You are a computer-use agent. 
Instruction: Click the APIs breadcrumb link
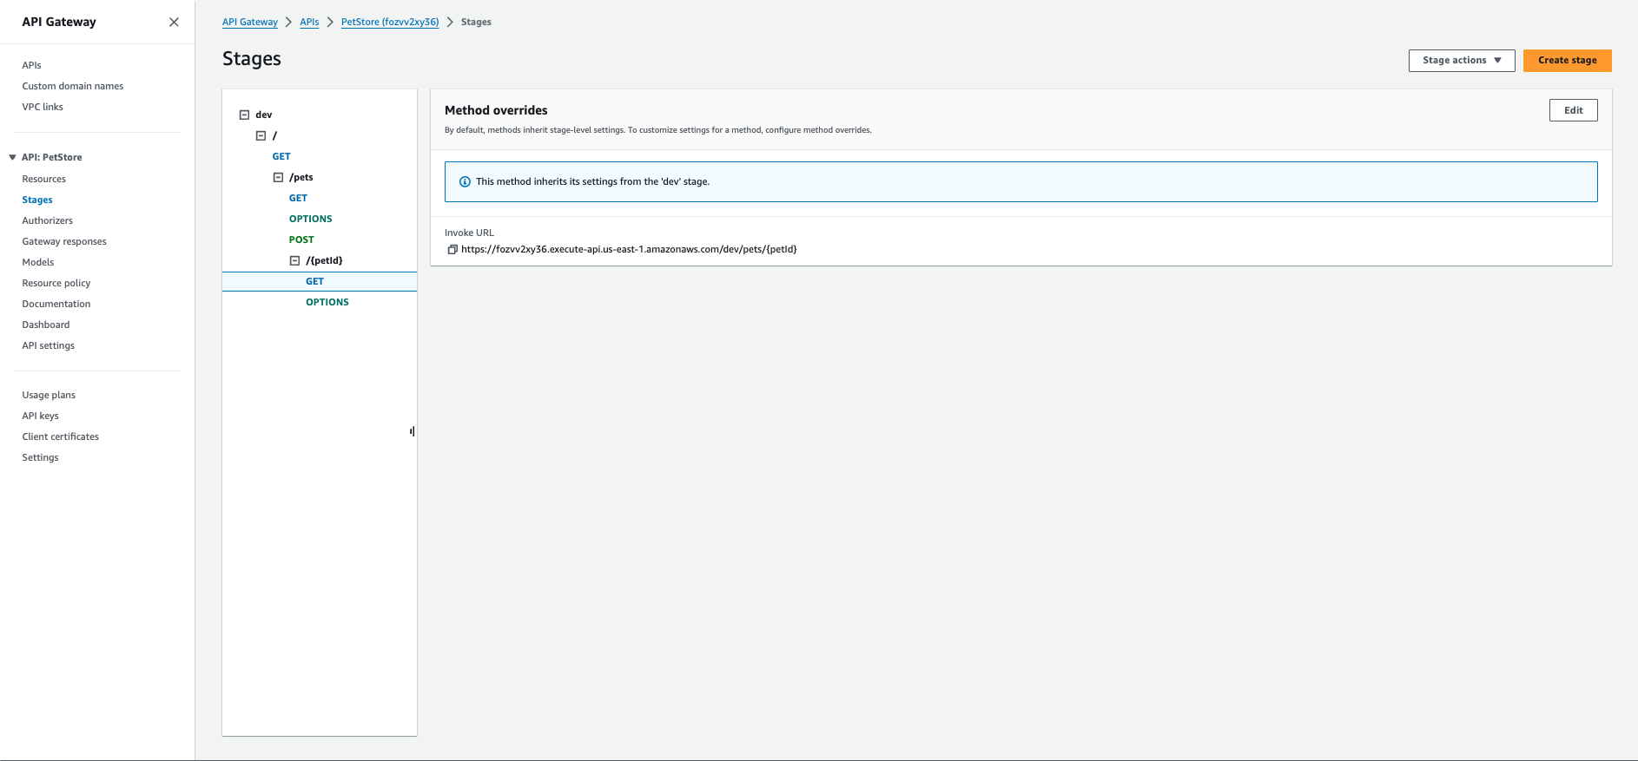tap(309, 23)
